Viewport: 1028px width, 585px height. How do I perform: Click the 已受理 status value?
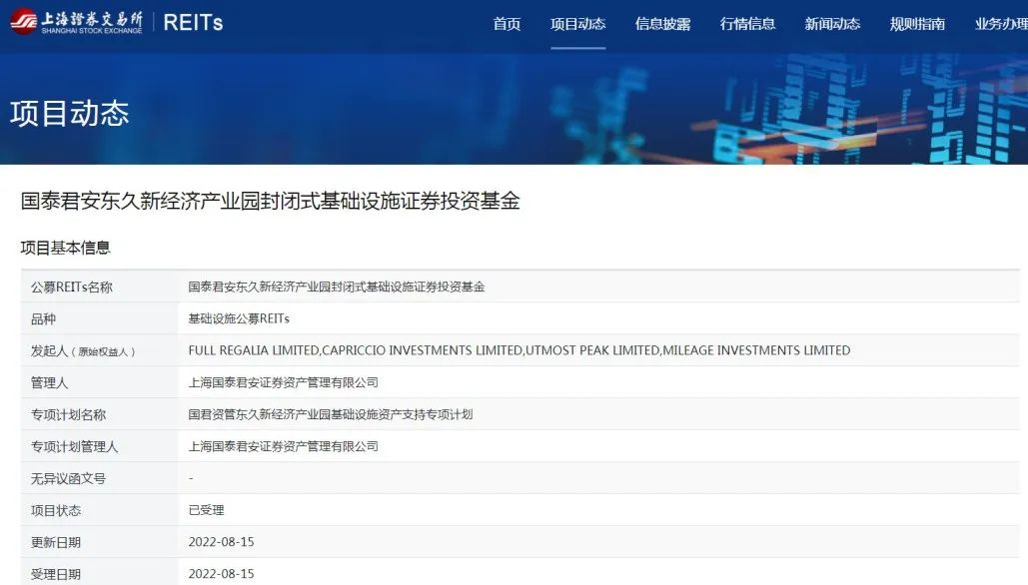point(206,510)
